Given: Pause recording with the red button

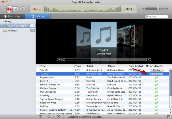Looking at the screenshot, I should [9, 9].
